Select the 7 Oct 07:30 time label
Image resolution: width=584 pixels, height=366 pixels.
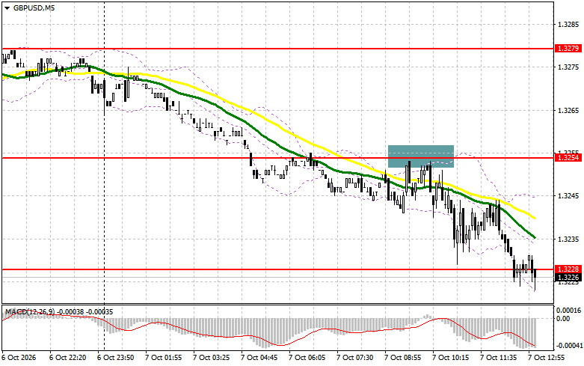coord(355,358)
